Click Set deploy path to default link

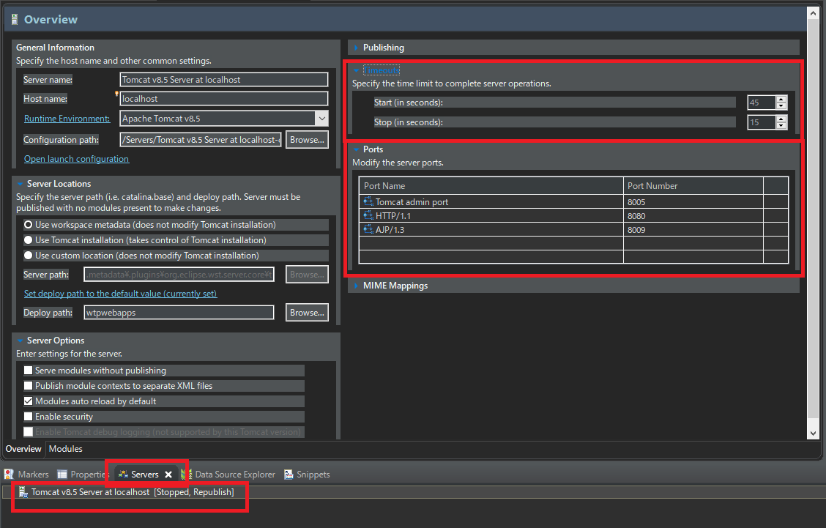(121, 294)
